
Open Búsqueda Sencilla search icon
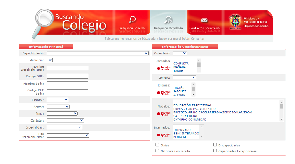point(132,19)
